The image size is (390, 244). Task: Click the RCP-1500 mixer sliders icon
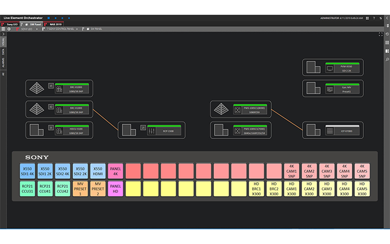coord(152,131)
